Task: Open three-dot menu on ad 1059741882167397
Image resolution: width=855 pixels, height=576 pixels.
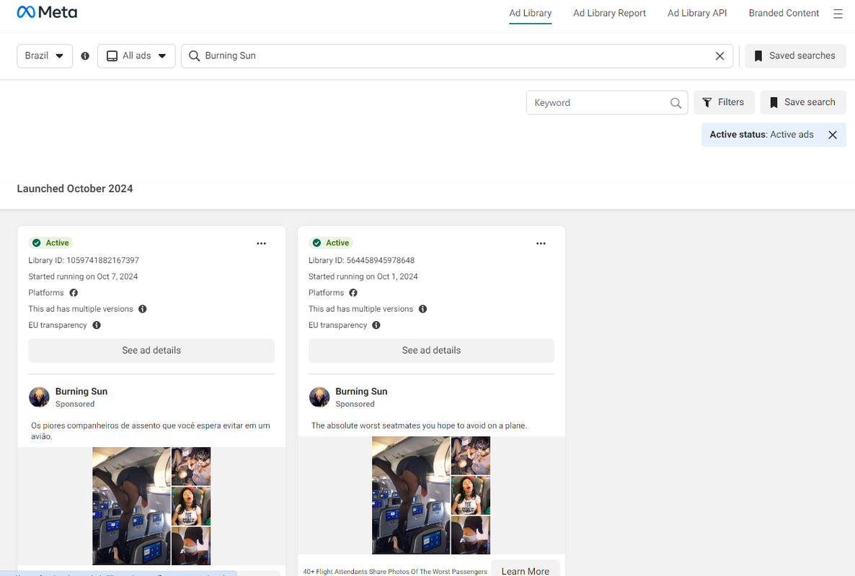Action: (x=261, y=243)
